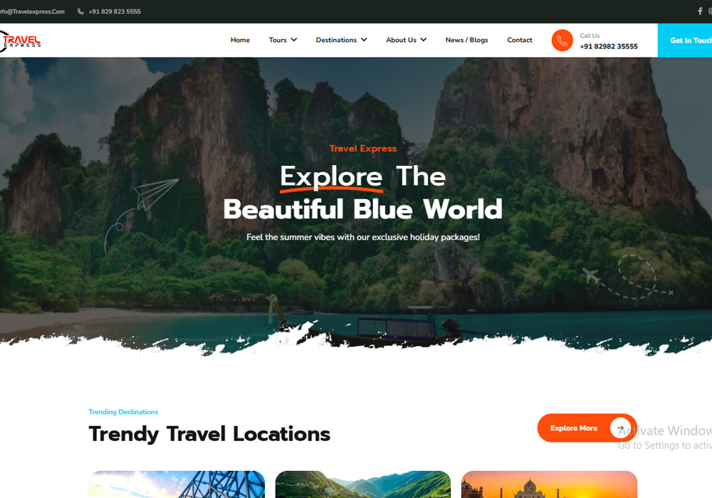Click the Get In Touch button
Viewport: 712px width, 498px height.
(x=685, y=41)
